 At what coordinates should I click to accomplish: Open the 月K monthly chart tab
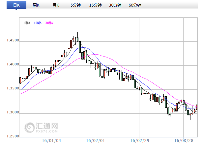56,5
